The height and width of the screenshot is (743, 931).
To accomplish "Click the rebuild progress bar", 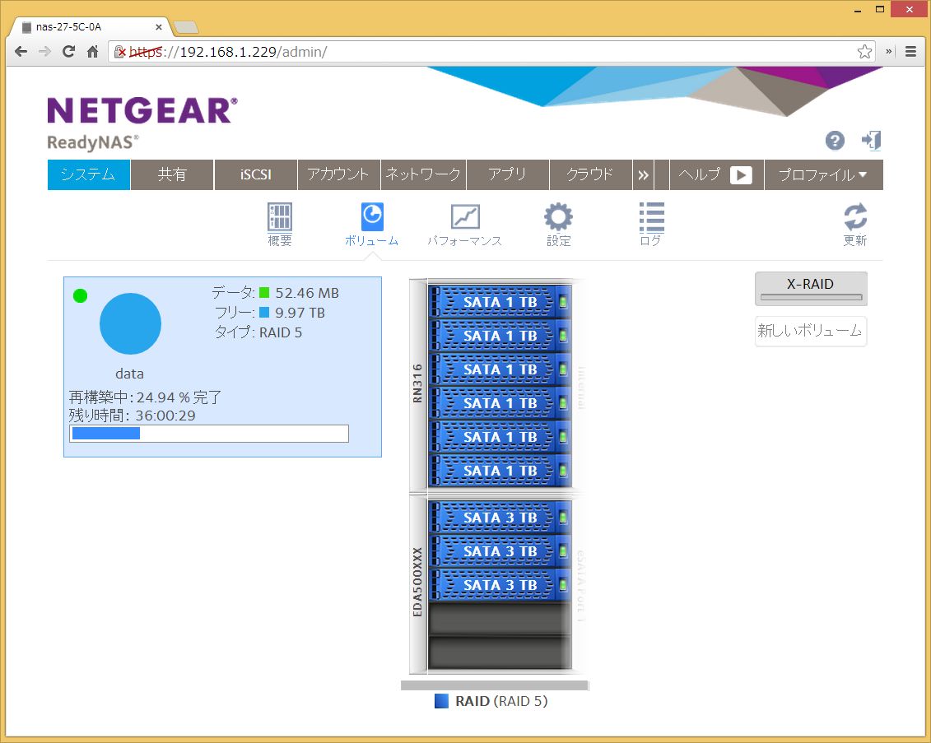I will pos(209,434).
